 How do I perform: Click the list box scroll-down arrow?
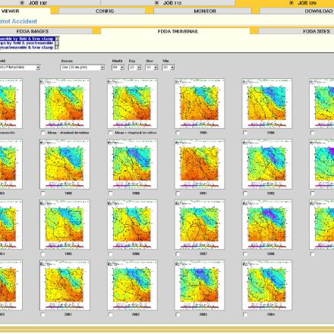[x=57, y=47]
